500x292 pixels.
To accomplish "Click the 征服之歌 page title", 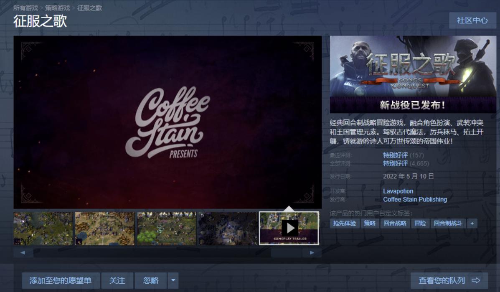I will [40, 21].
